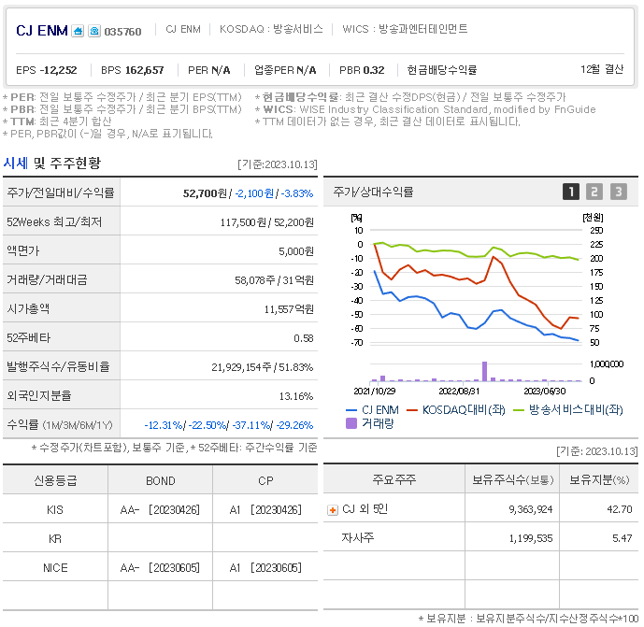Click the 시세 및 주주현황 section heading
Screen dimensions: 644x627
click(x=51, y=163)
